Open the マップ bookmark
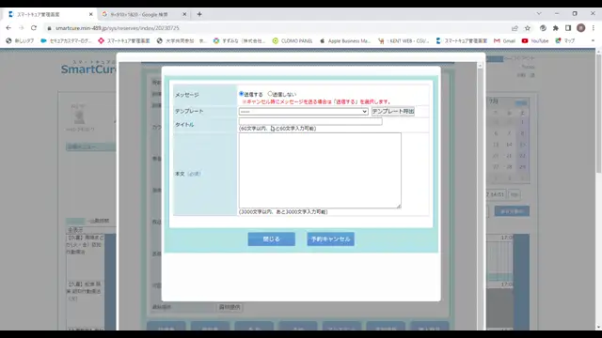 [565, 40]
